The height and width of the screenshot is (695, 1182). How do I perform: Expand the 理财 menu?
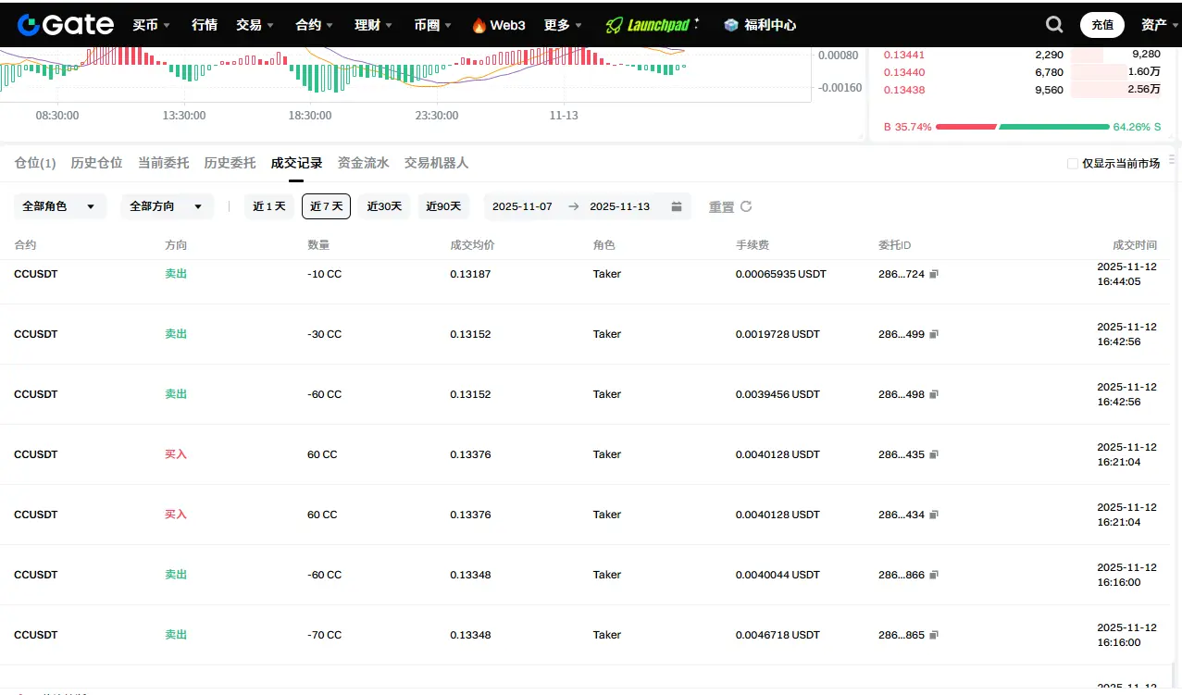click(373, 25)
